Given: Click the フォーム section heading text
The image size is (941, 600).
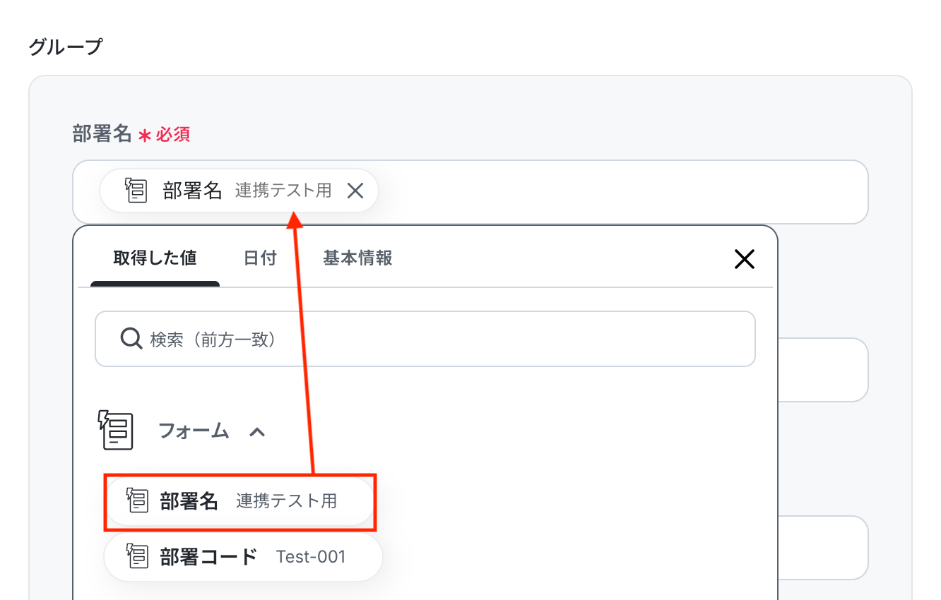Looking at the screenshot, I should tap(194, 431).
